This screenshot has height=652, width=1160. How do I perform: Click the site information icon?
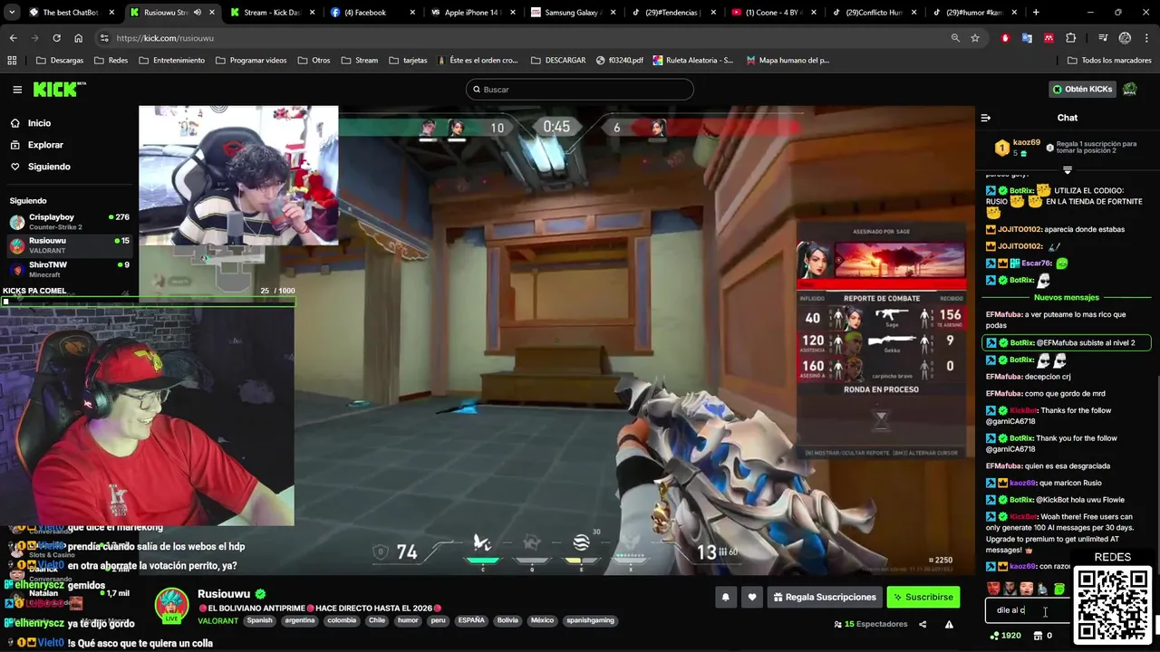tap(104, 38)
